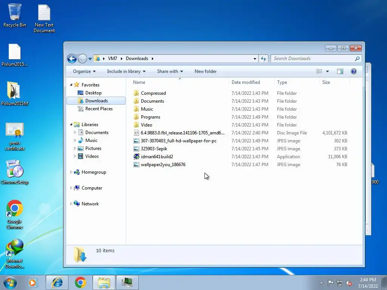The image size is (387, 290).
Task: Select Computer in navigation pane
Action: pos(91,188)
